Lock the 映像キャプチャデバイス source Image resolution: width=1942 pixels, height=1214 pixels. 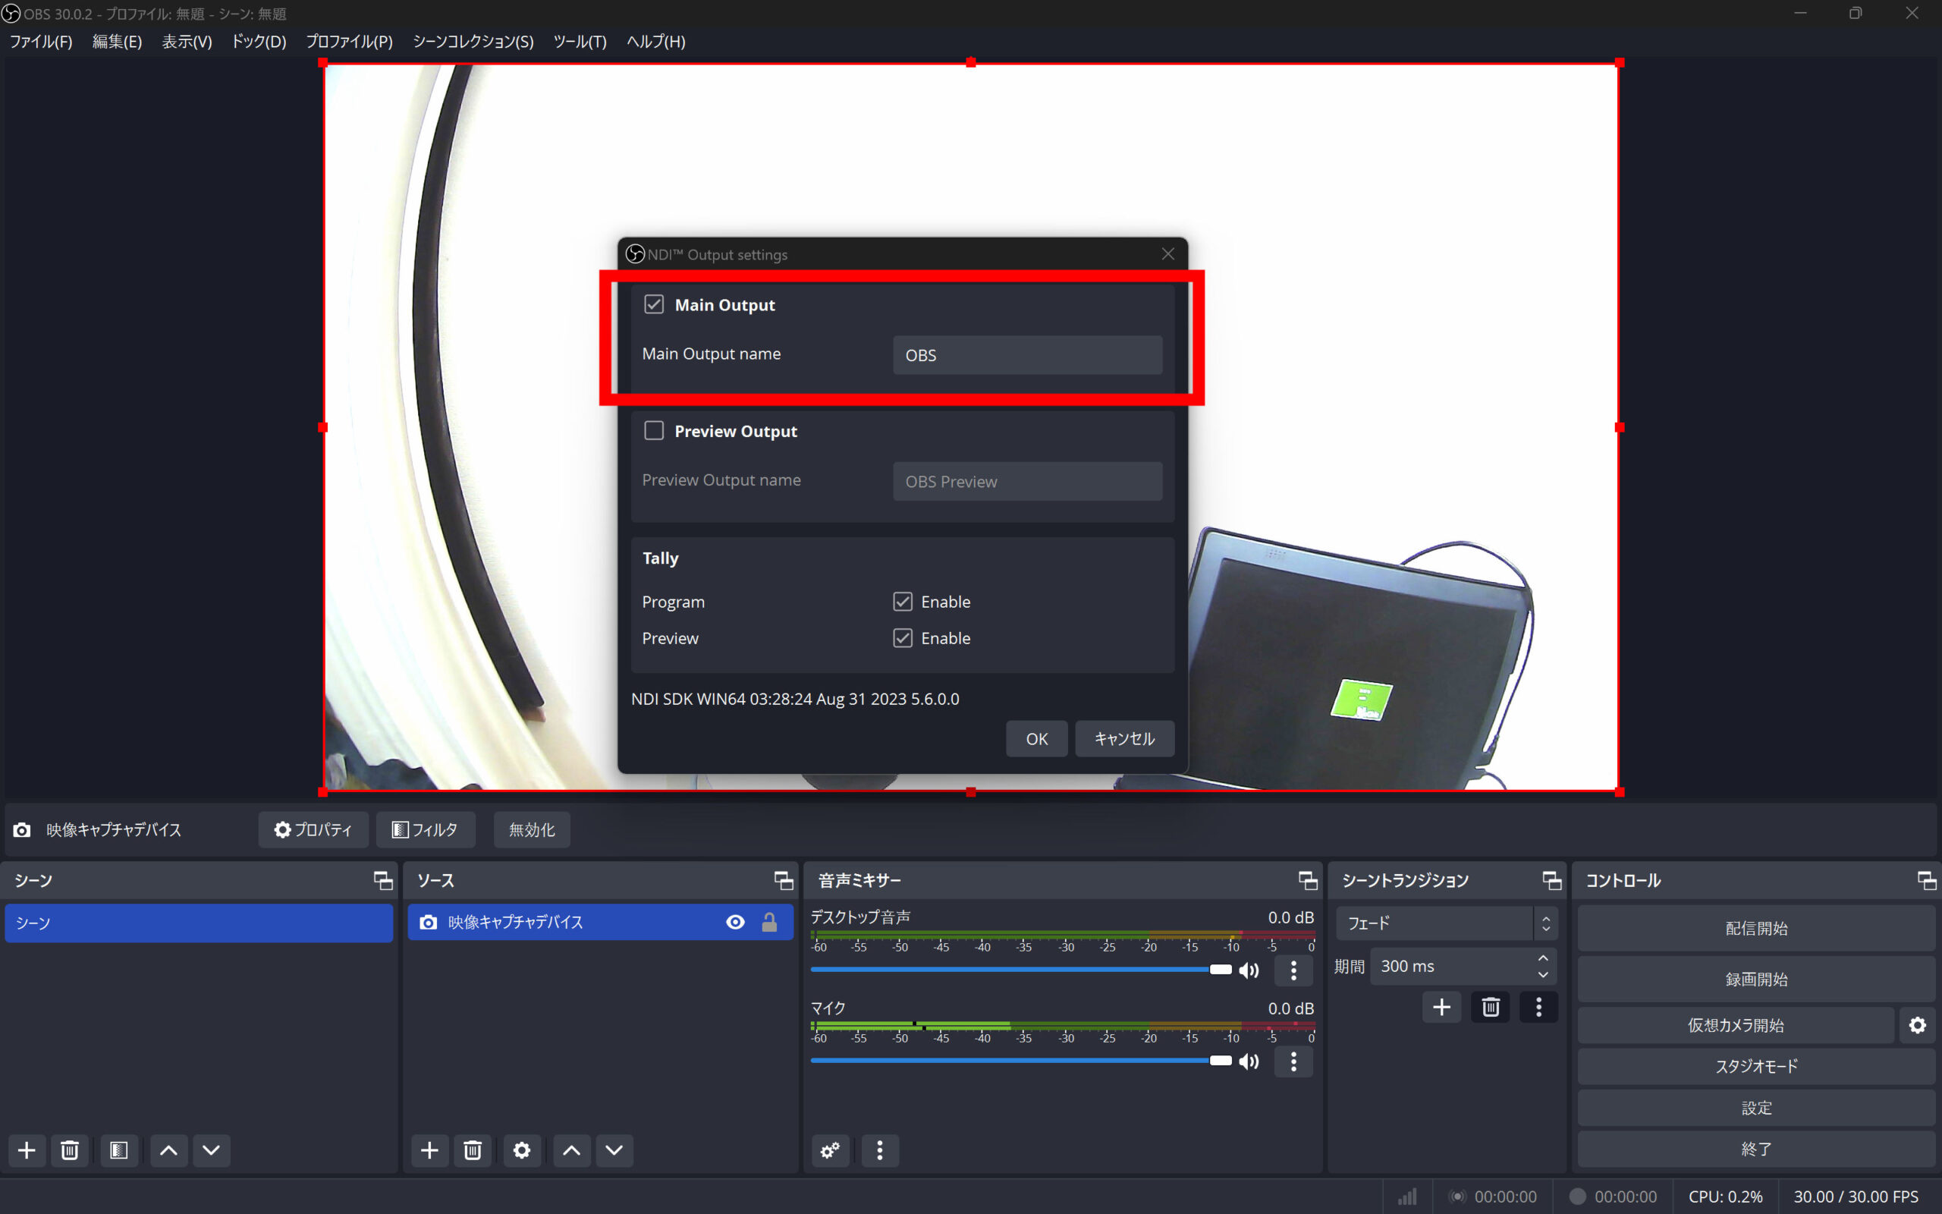768,923
